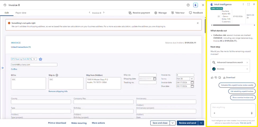258x127 pixels.
Task: Click the County field
Action: click(41, 102)
